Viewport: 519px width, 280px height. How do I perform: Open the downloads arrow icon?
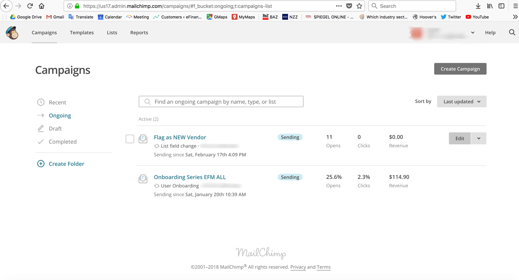pyautogui.click(x=478, y=6)
